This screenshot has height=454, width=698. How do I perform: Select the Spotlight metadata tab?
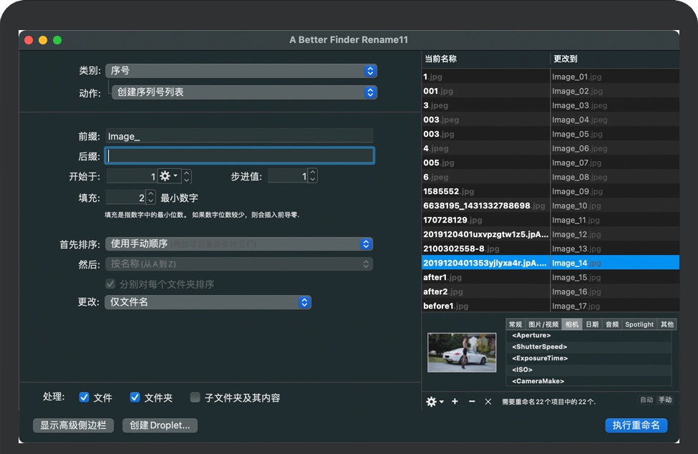639,324
